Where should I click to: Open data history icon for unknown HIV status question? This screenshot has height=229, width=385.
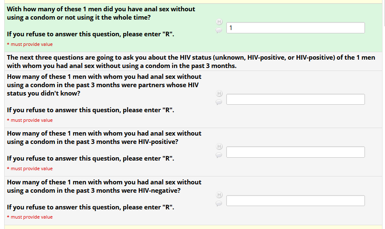[219, 94]
